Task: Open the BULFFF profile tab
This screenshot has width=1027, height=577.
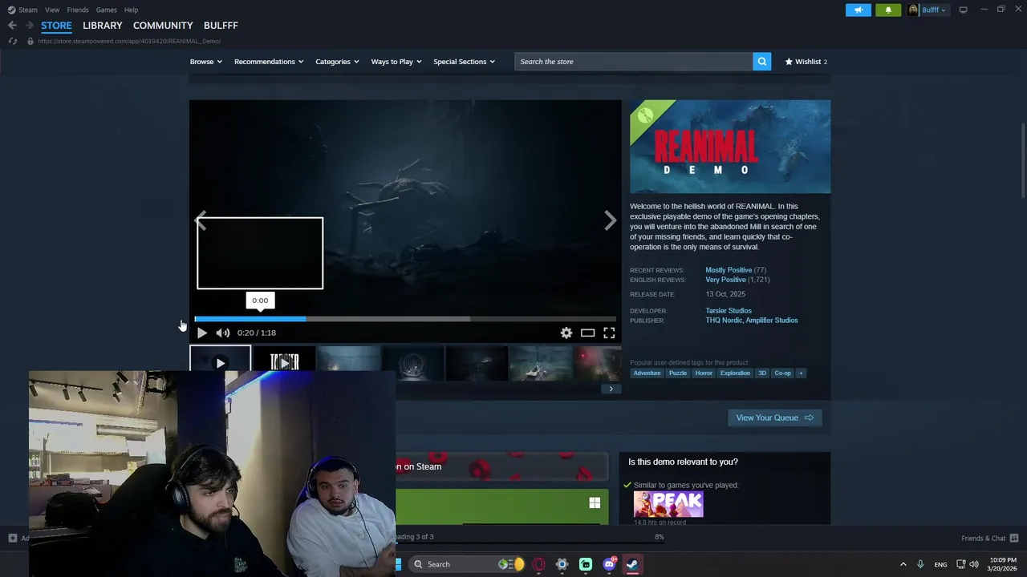Action: pos(221,26)
